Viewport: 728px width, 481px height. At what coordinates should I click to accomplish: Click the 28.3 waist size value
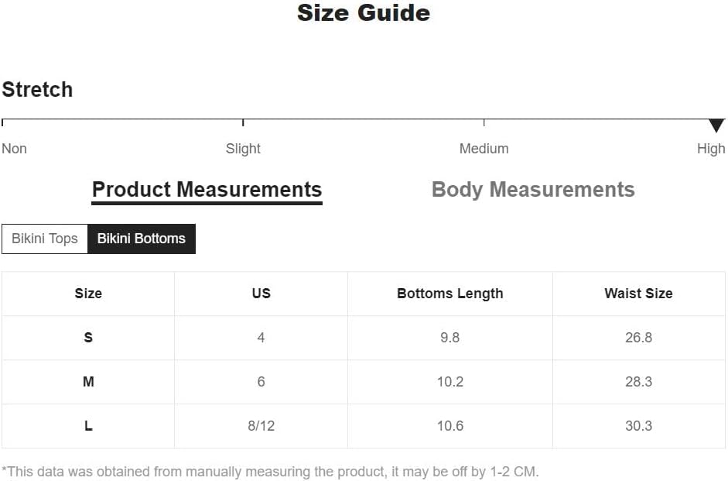(x=638, y=382)
